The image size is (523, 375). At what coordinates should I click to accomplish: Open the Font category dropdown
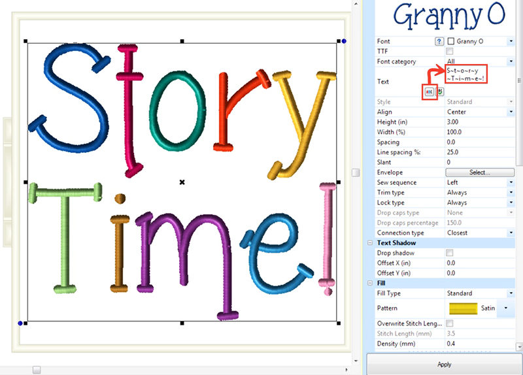click(x=509, y=61)
